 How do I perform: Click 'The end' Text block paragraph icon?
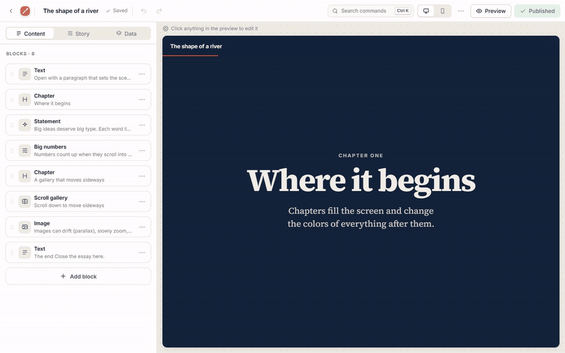[x=24, y=252]
